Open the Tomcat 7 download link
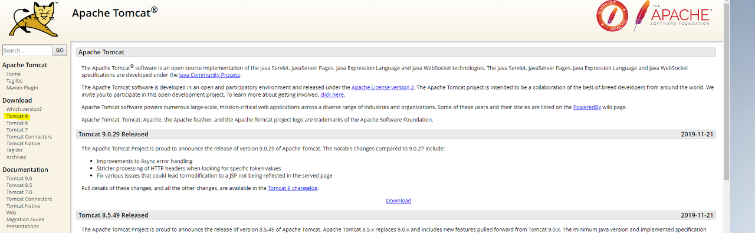 tap(17, 130)
